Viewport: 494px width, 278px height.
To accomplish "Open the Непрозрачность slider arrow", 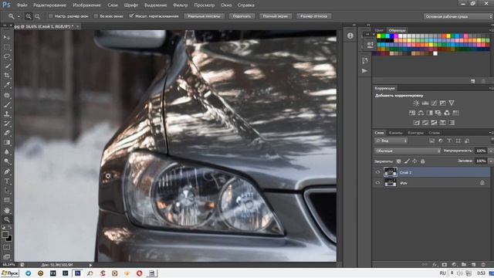I will pos(491,151).
